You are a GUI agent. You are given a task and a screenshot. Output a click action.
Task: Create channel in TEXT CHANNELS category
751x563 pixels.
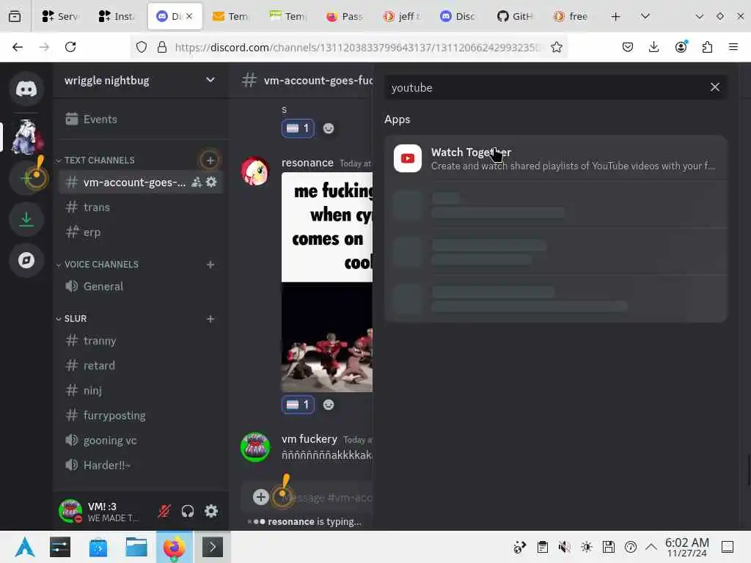[x=210, y=161]
